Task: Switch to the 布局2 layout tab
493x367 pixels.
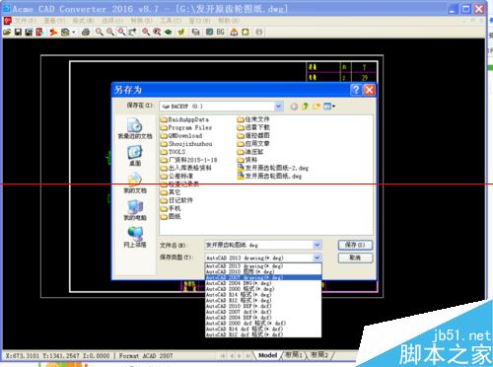Action: 319,355
